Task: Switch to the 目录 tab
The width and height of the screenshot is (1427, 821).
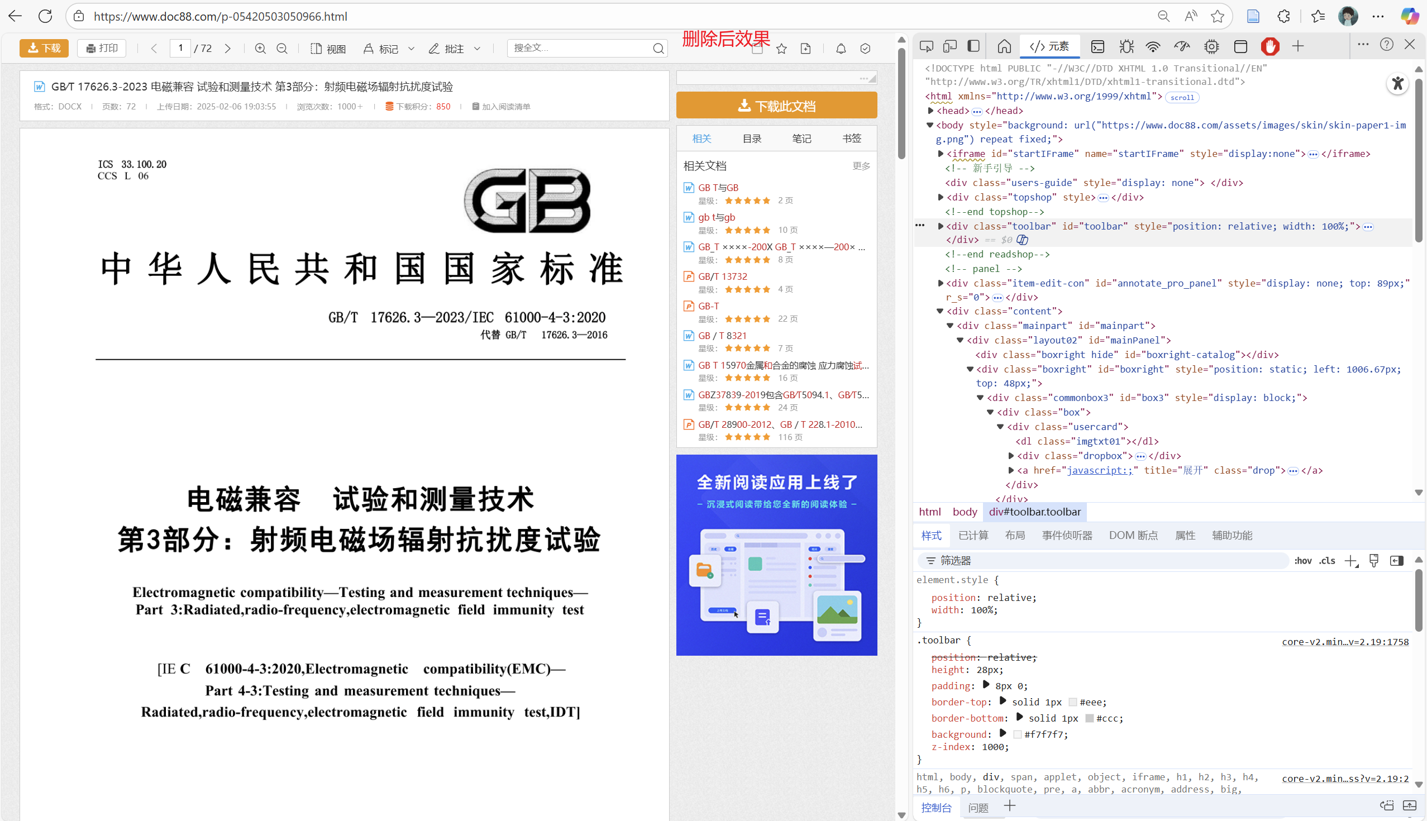Action: 752,139
